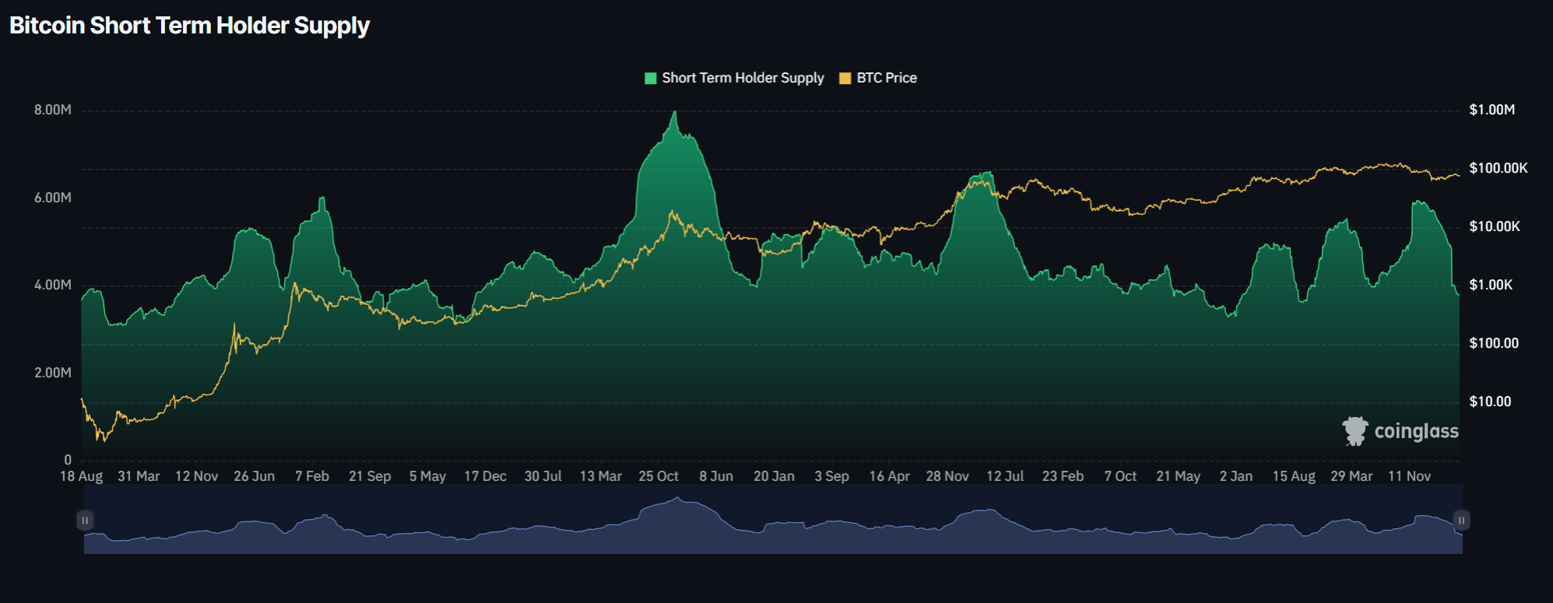Click the $1.00M right axis label
This screenshot has height=603, width=1553.
[x=1492, y=110]
